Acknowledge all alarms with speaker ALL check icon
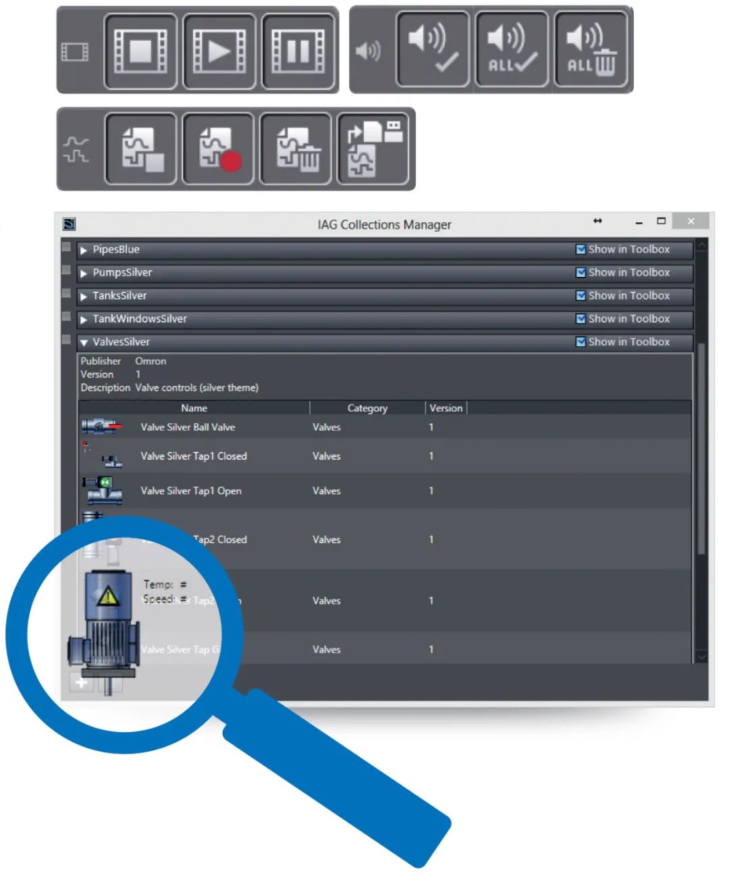 click(x=512, y=49)
